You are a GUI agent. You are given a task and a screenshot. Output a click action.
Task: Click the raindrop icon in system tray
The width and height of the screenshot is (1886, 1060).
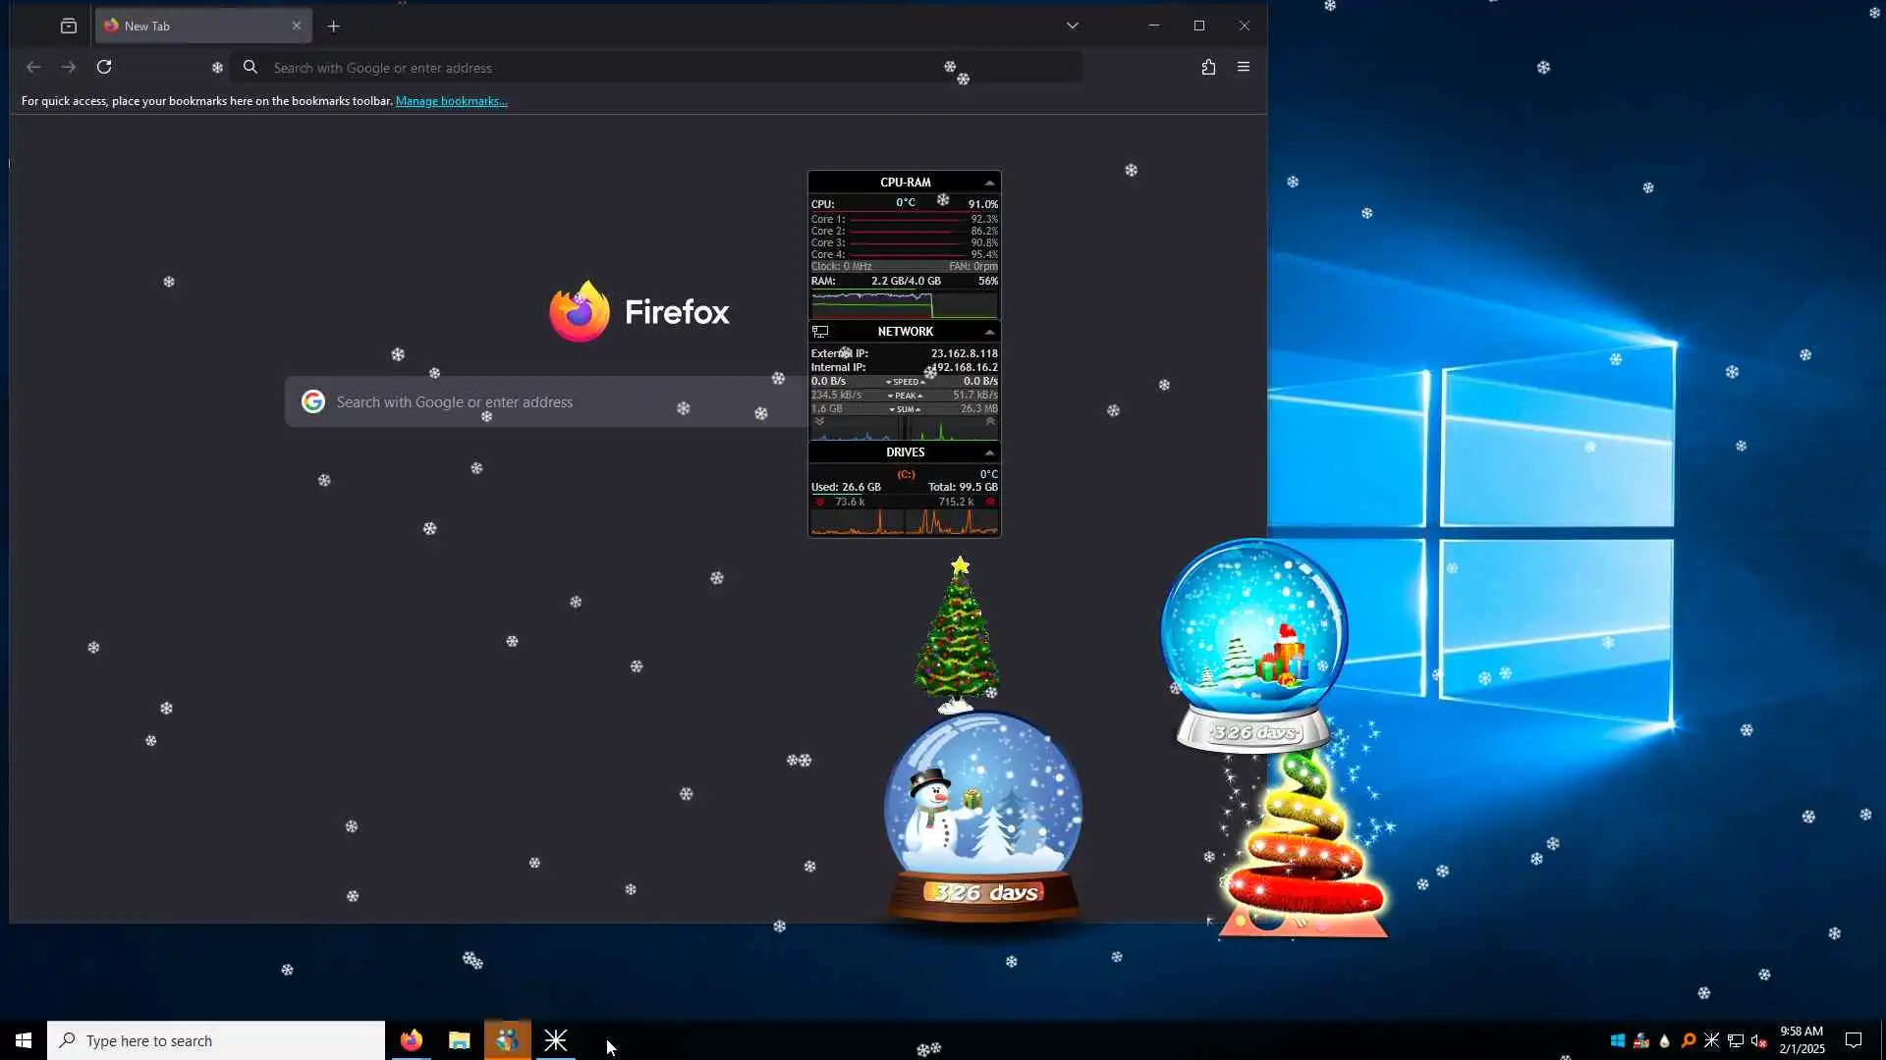[x=1665, y=1040]
